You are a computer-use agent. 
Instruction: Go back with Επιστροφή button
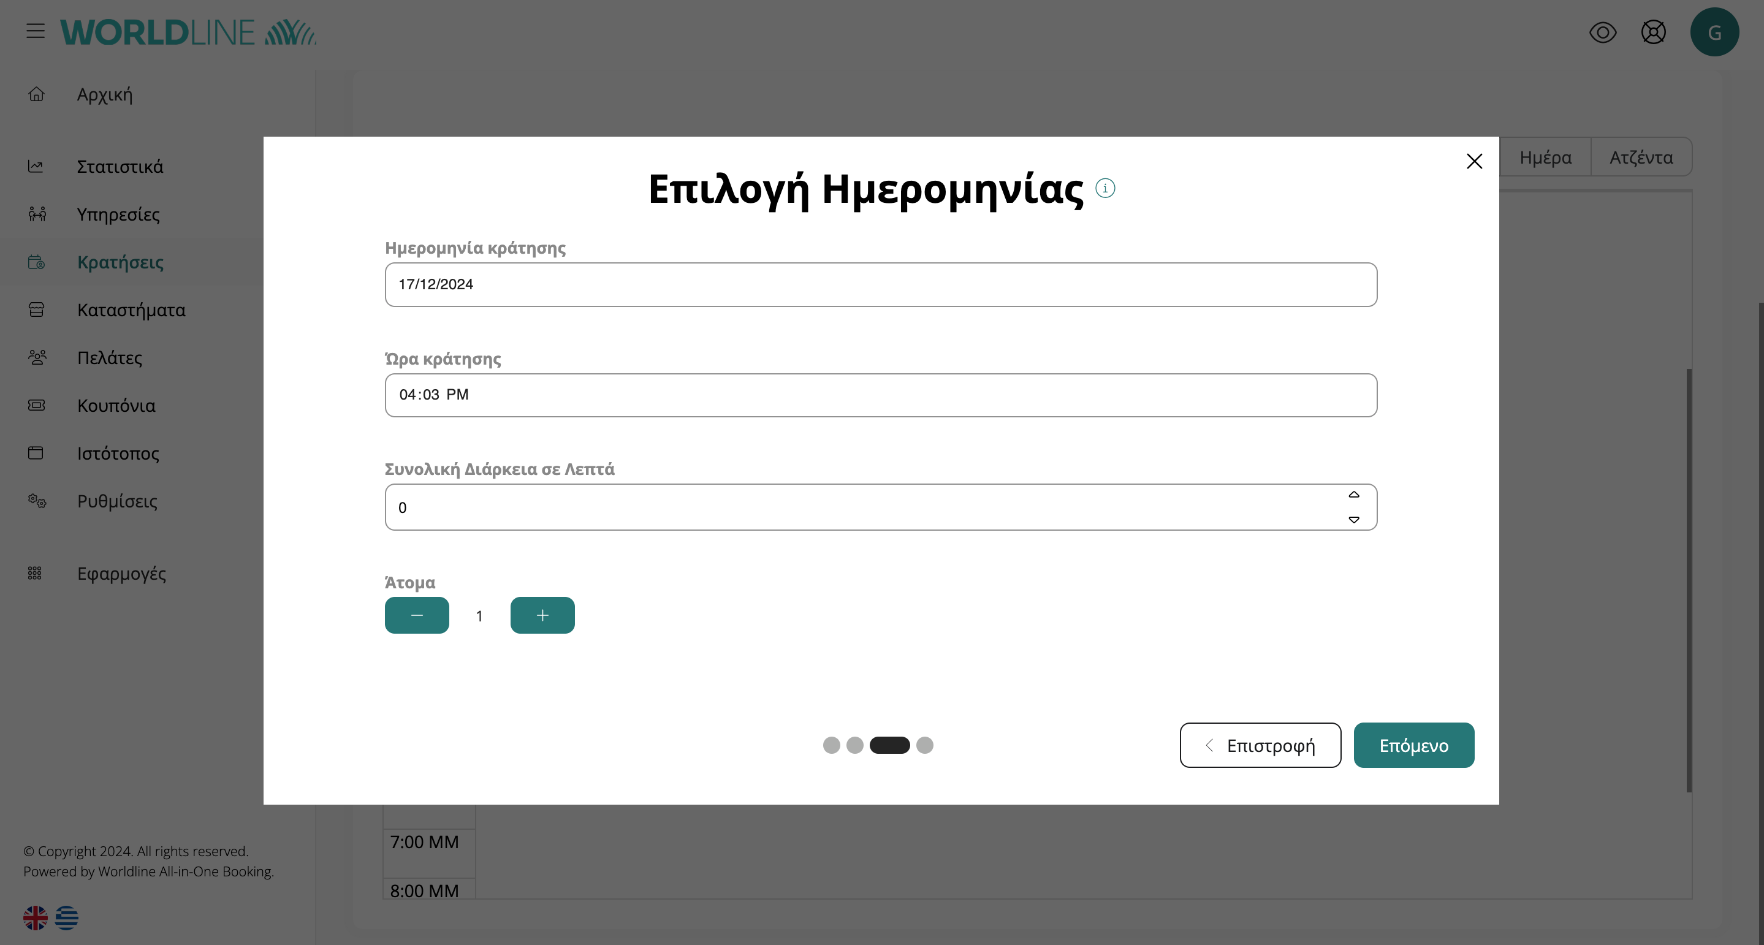(x=1260, y=745)
